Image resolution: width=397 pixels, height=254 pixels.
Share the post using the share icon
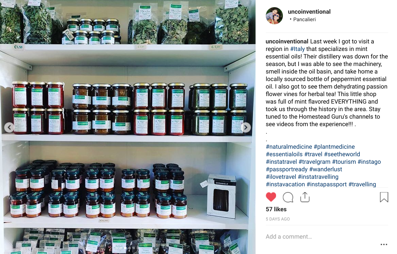tap(305, 197)
